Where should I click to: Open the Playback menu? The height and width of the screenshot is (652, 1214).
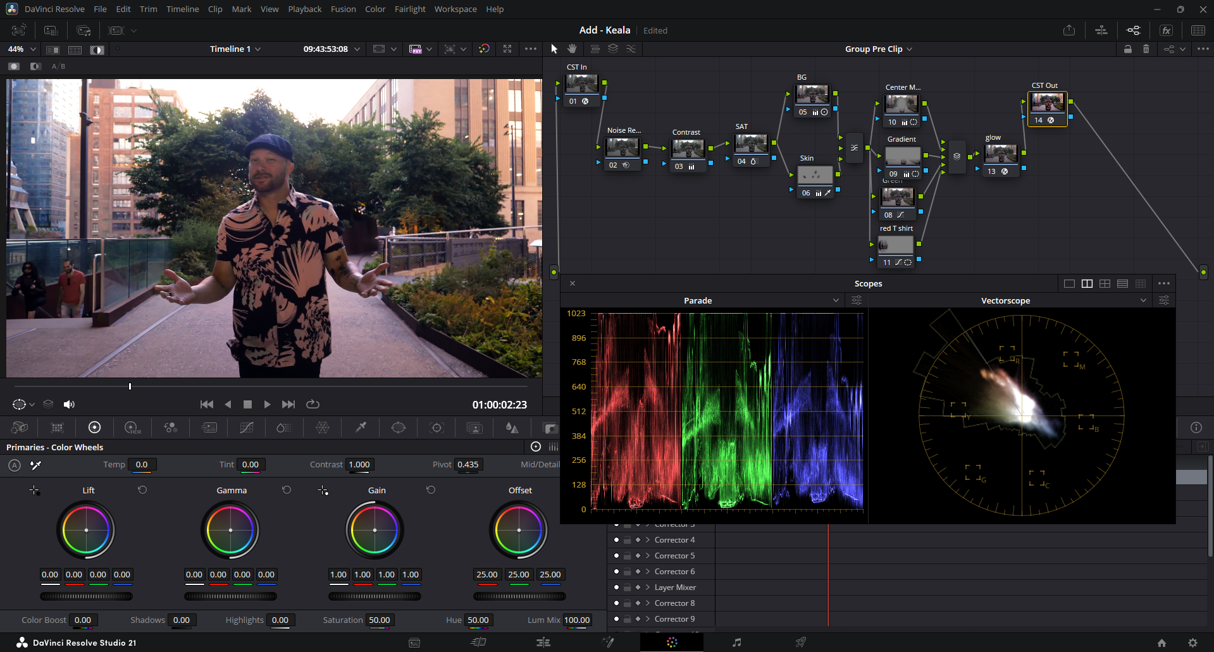click(305, 9)
